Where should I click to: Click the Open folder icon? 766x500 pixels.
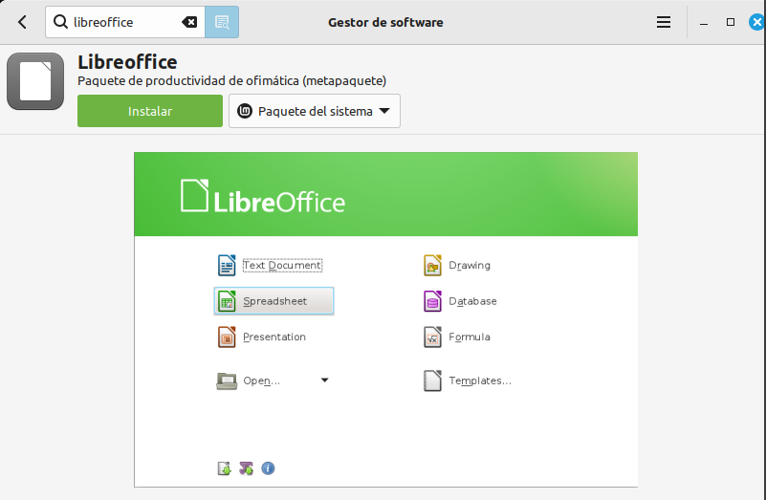point(227,380)
